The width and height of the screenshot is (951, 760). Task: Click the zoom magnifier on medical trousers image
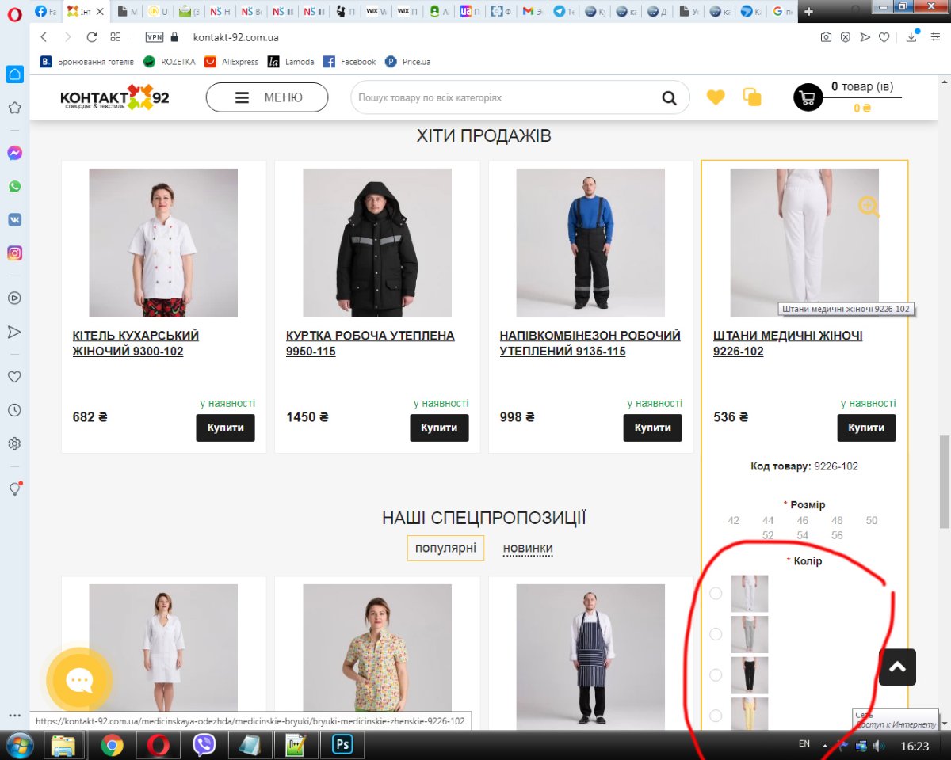pyautogui.click(x=869, y=207)
